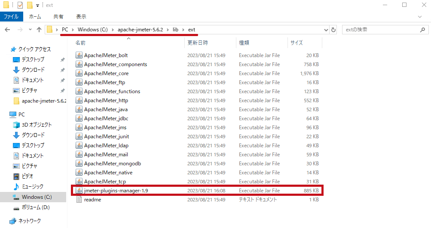Select the ApacheJMeter_jdbc jar icon
The height and width of the screenshot is (228, 431).
pyautogui.click(x=79, y=119)
